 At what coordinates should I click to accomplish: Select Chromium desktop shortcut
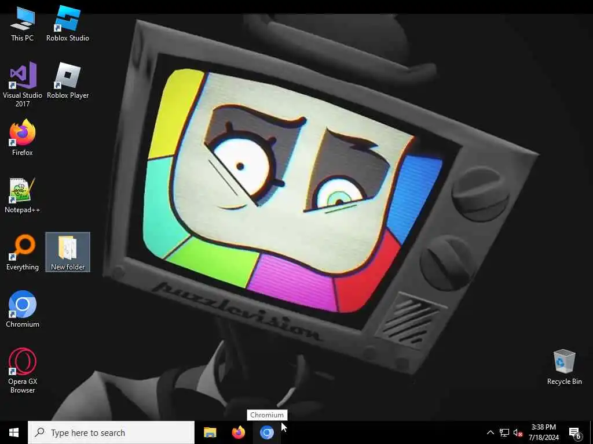tap(23, 309)
